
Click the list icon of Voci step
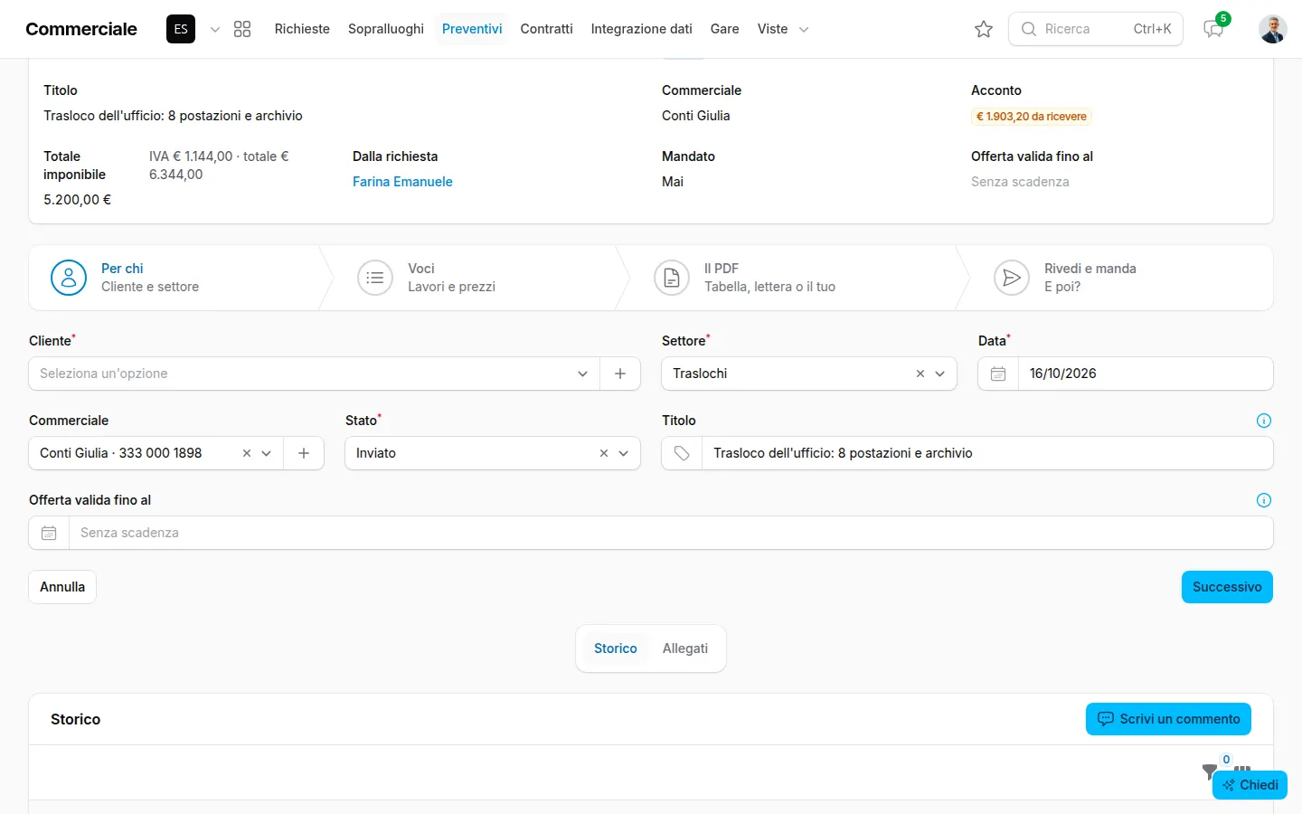375,278
